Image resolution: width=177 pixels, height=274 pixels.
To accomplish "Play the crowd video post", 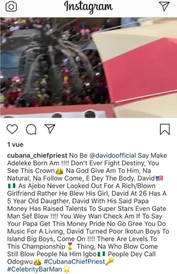I will [x=89, y=68].
